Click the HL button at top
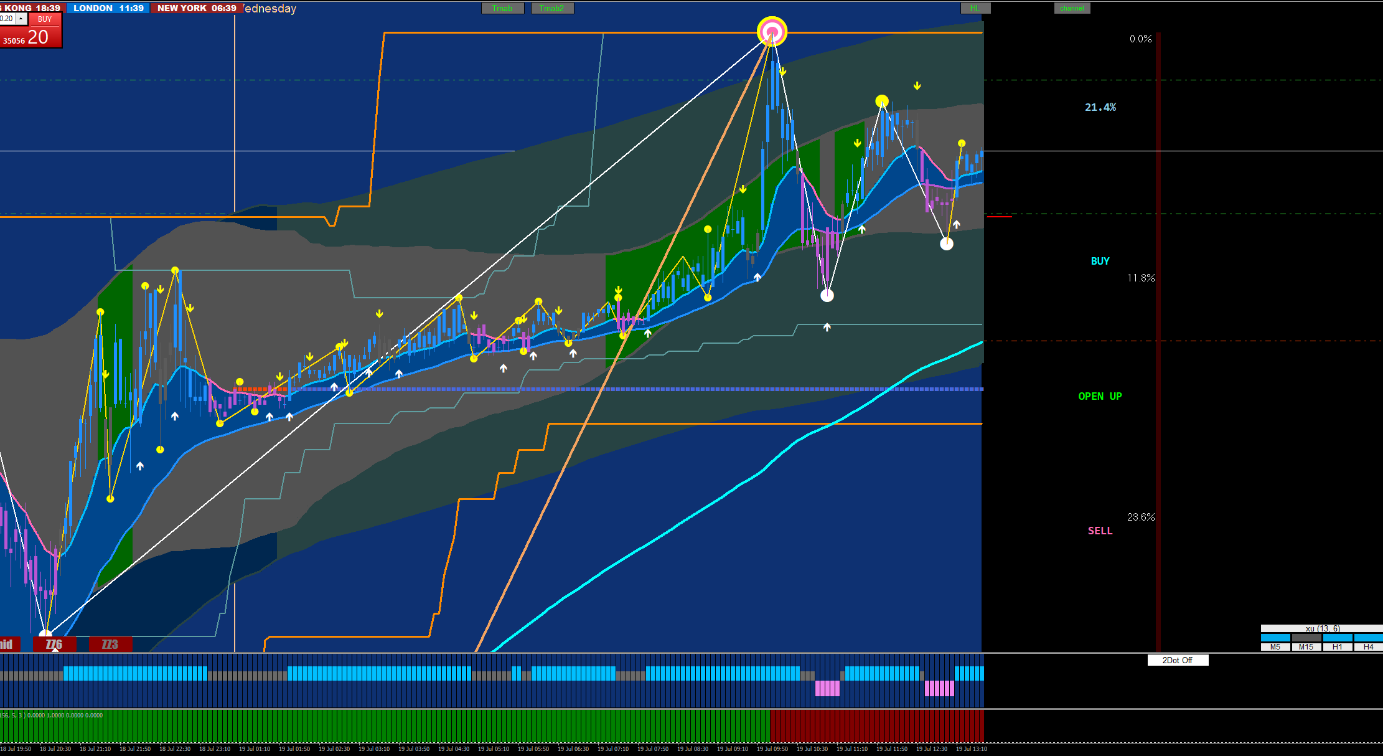1383x756 pixels. (975, 8)
